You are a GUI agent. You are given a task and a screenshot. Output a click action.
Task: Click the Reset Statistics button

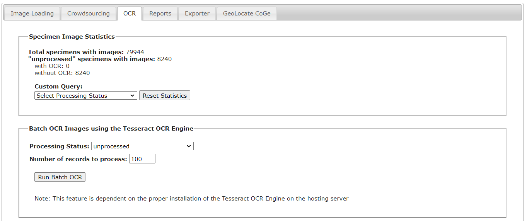tap(165, 95)
